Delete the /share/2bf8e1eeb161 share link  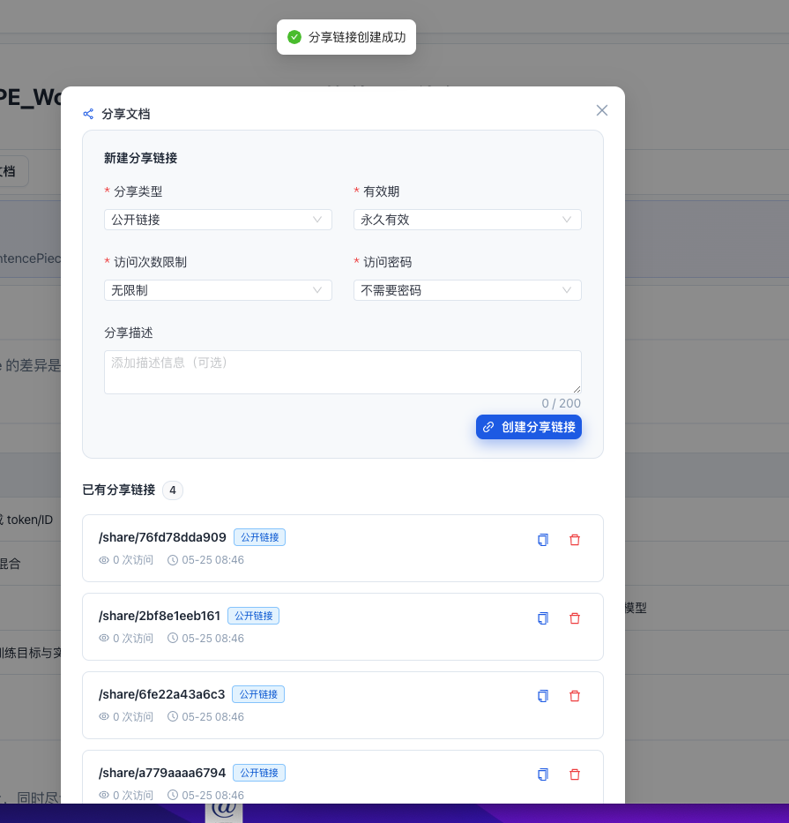point(575,618)
